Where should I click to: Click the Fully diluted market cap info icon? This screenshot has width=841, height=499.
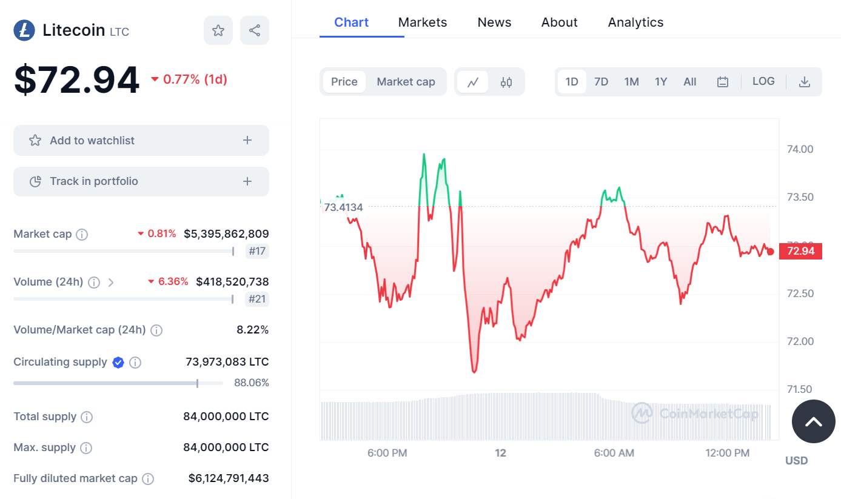click(x=148, y=479)
